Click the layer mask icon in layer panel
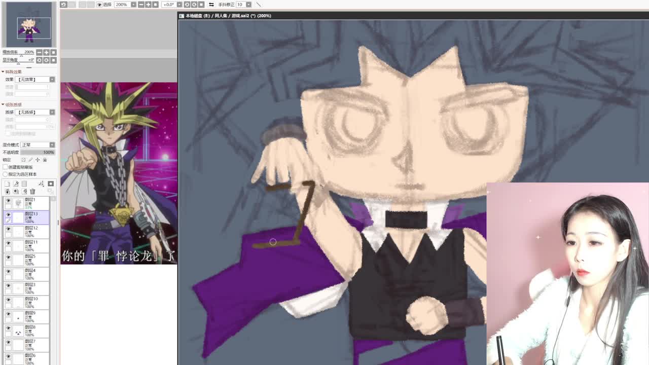Image resolution: width=649 pixels, height=365 pixels. point(51,184)
